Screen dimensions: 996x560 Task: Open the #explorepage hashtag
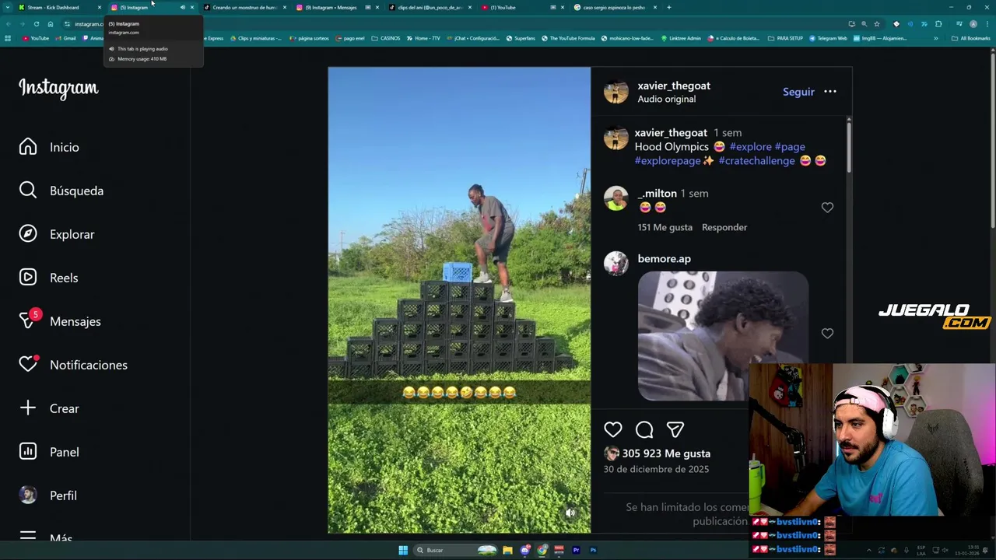668,160
